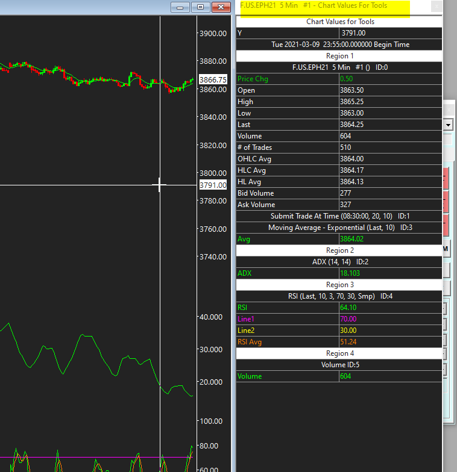Close the chart window with red X
The height and width of the screenshot is (472, 457).
tap(221, 7)
